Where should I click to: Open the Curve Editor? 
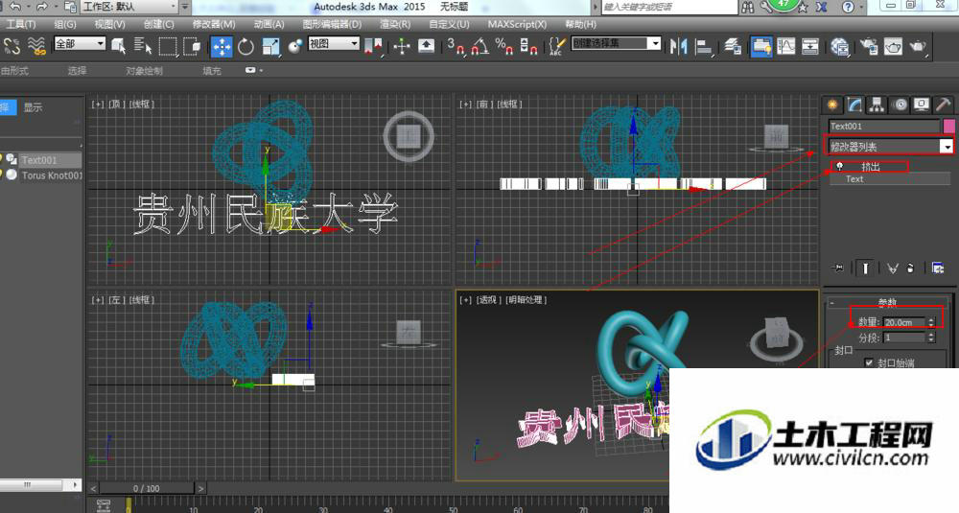coord(786,46)
